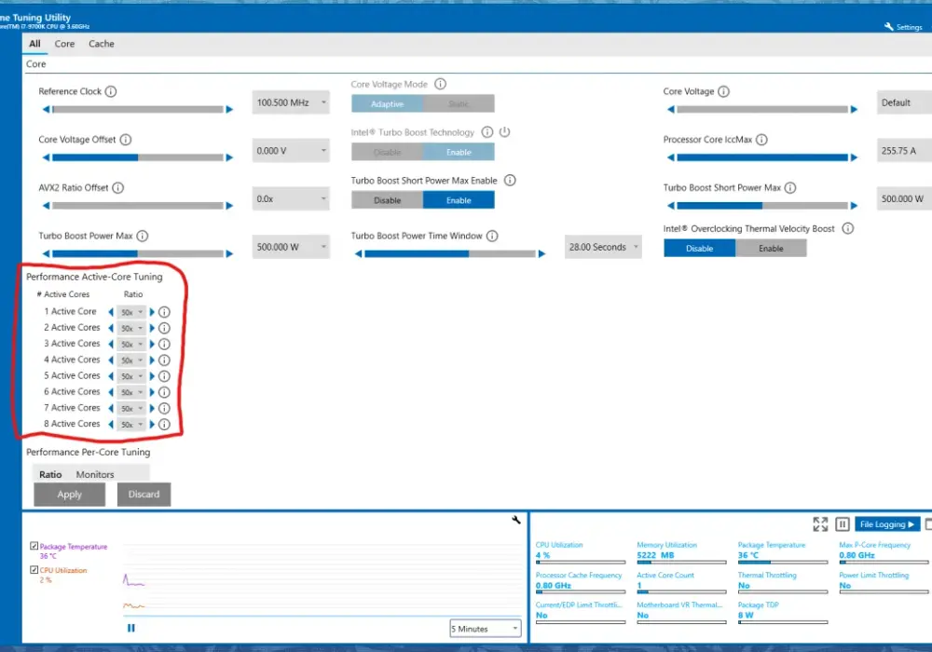
Task: Open the Reference Clock 100.500 MHz dropdown
Action: (291, 102)
